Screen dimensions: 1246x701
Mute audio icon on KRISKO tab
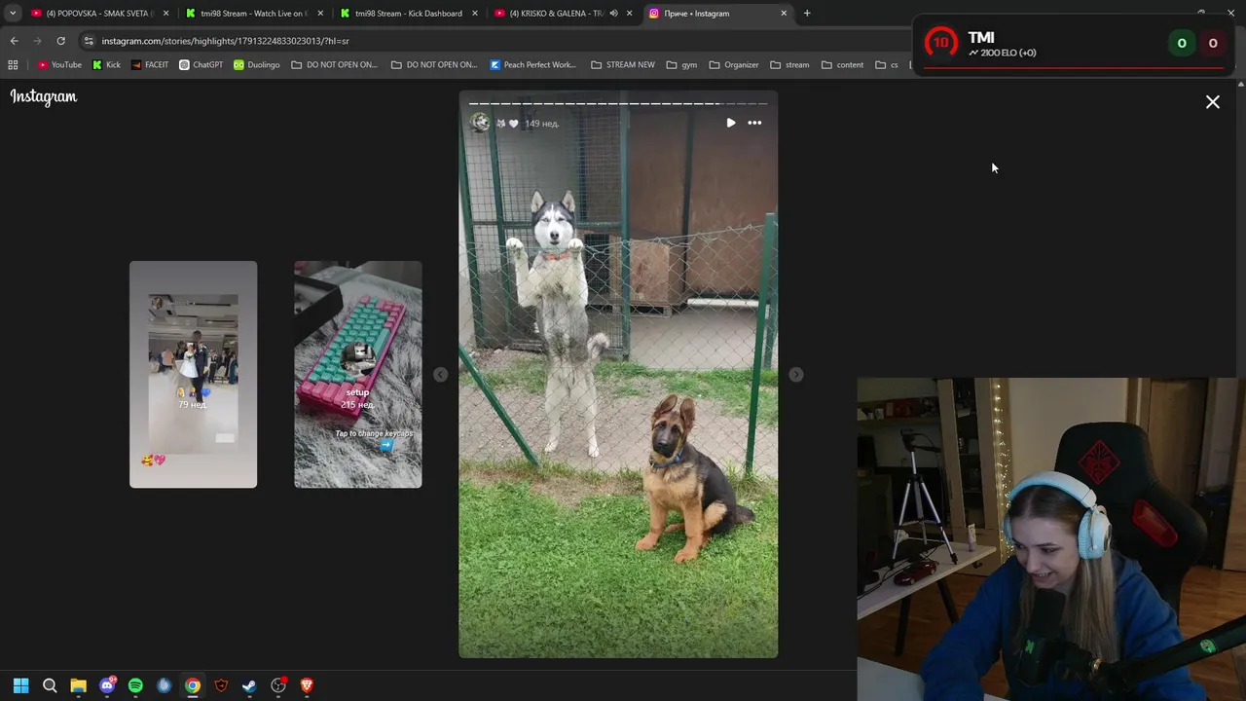click(x=613, y=14)
